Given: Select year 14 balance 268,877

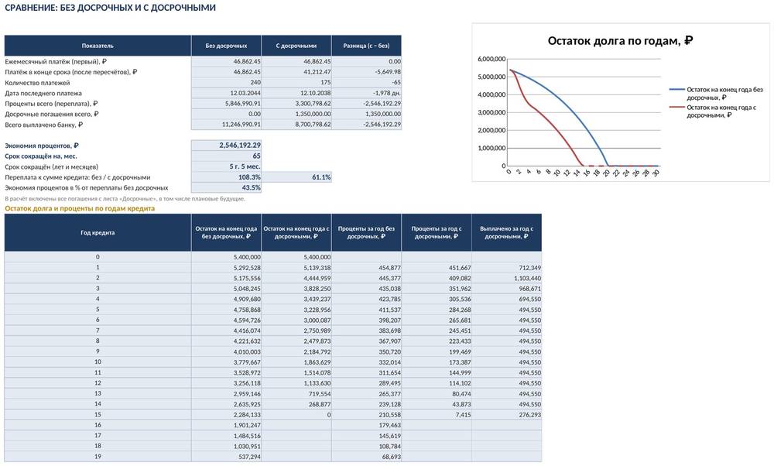Looking at the screenshot, I should click(x=296, y=404).
